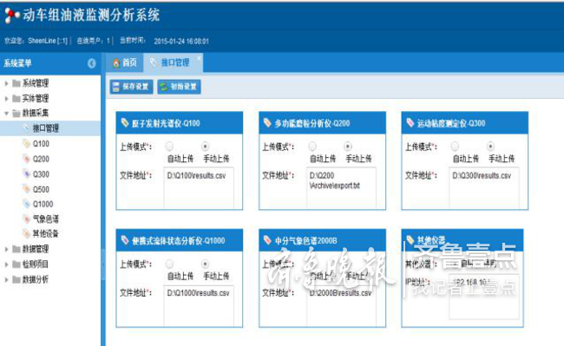Click the 2000B 文件地址 field
This screenshot has width=564, height=346.
coord(341,305)
